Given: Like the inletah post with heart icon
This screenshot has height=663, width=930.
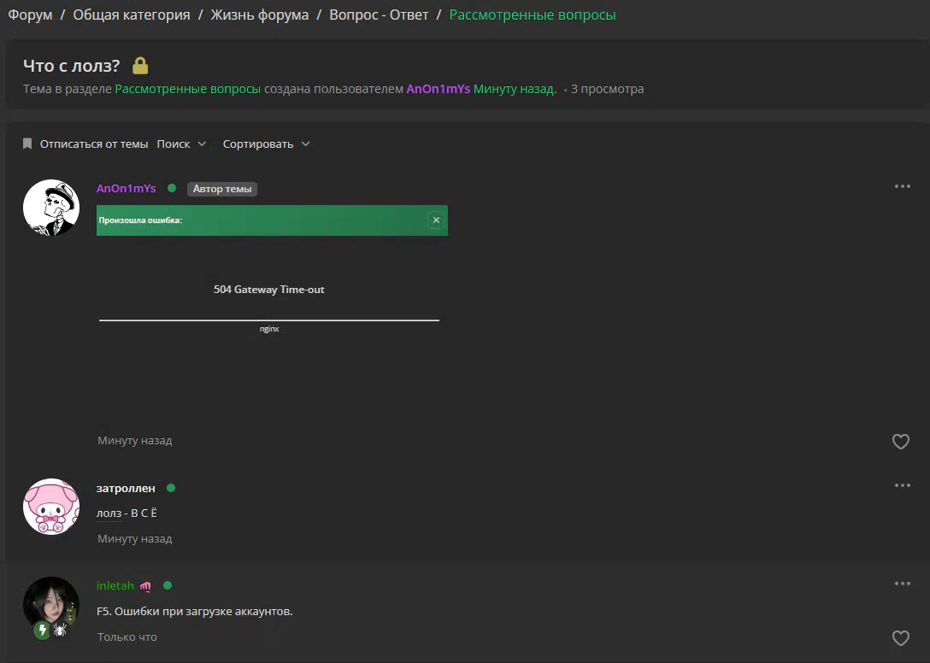Looking at the screenshot, I should (x=900, y=637).
